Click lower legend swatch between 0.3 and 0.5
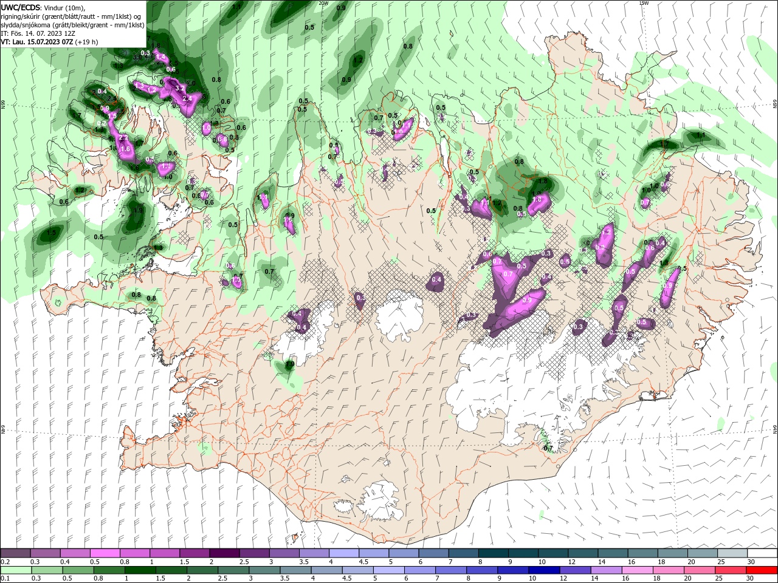Image resolution: width=778 pixels, height=583 pixels. pyautogui.click(x=47, y=570)
